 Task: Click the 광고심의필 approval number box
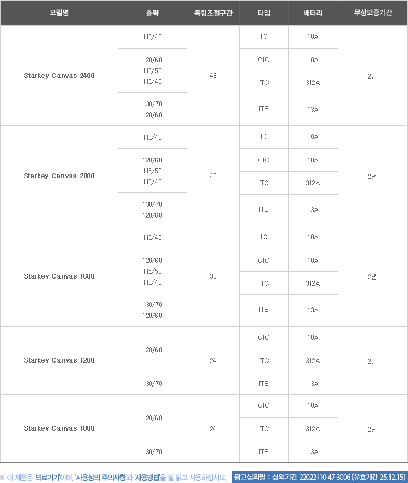click(319, 477)
